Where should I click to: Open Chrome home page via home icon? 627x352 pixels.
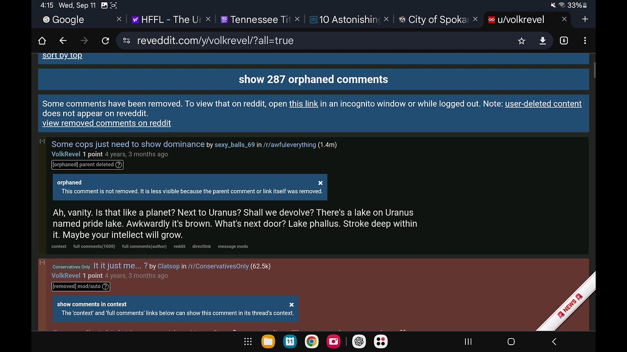pos(42,41)
